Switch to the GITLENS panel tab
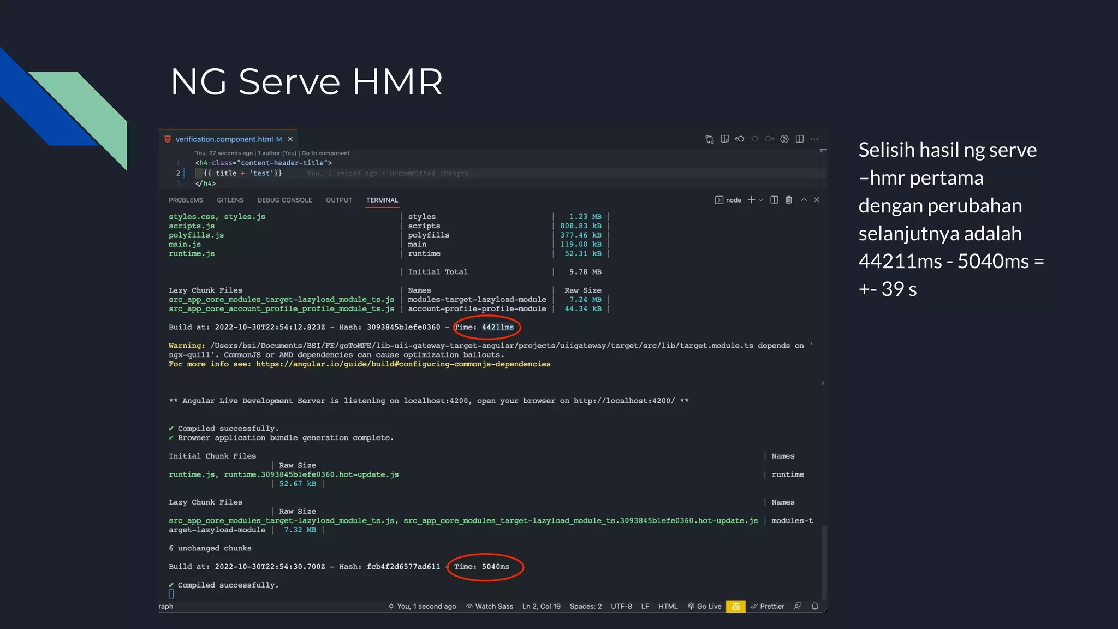 pyautogui.click(x=230, y=200)
